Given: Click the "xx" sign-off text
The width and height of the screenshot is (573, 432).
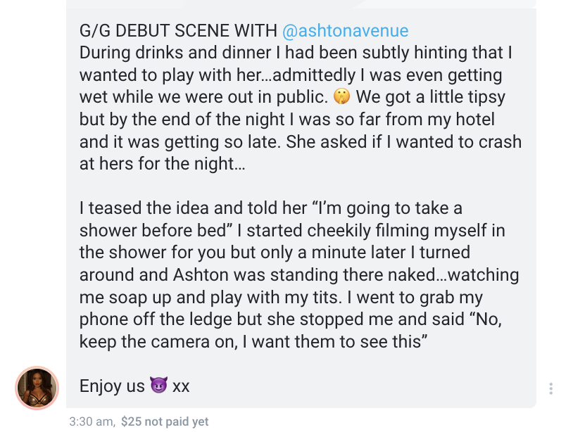Looking at the screenshot, I should click(x=182, y=386).
